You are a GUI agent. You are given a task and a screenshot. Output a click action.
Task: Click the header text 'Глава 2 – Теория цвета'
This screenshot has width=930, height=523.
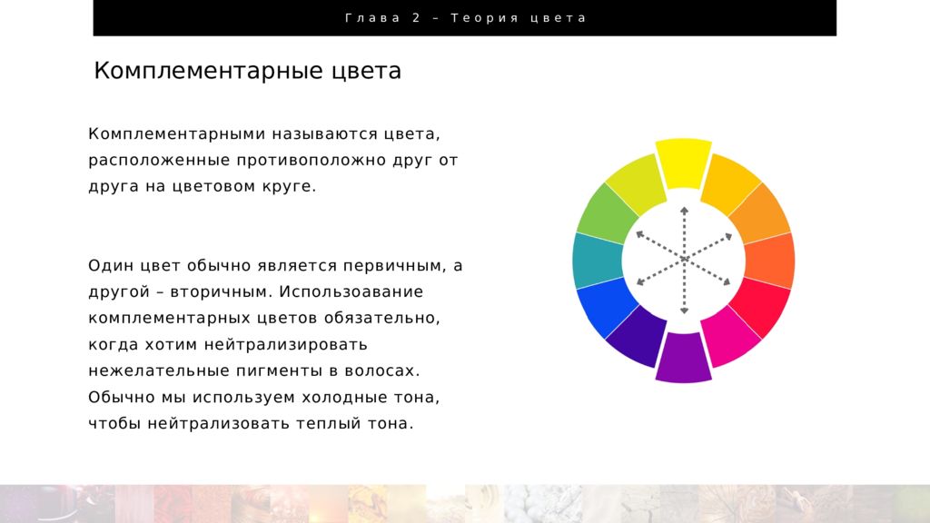(466, 18)
